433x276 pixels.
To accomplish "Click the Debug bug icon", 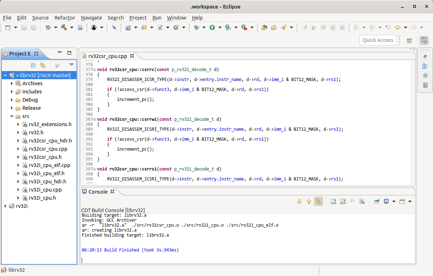I will coord(196,27).
